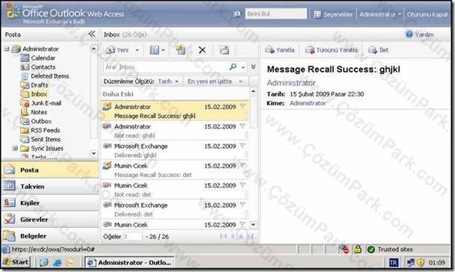Click the Internet Explorer quick launch icon
The width and height of the screenshot is (455, 272).
[58, 262]
